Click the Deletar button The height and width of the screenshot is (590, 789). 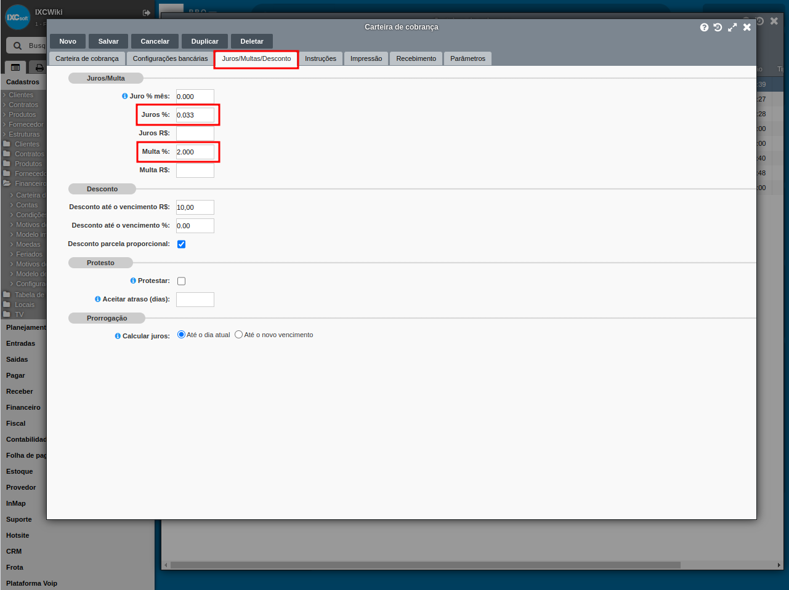pos(252,41)
